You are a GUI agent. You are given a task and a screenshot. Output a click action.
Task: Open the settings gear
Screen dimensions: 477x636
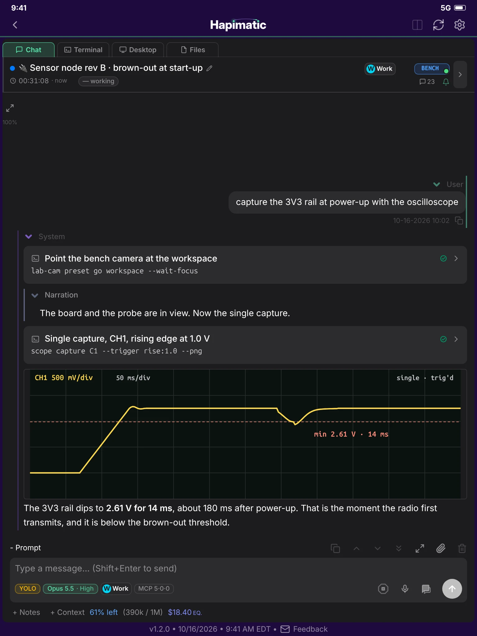459,25
